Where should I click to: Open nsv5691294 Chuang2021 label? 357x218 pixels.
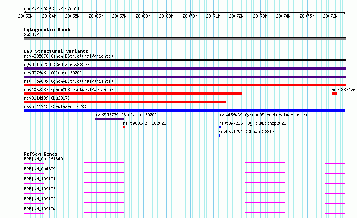point(246,132)
